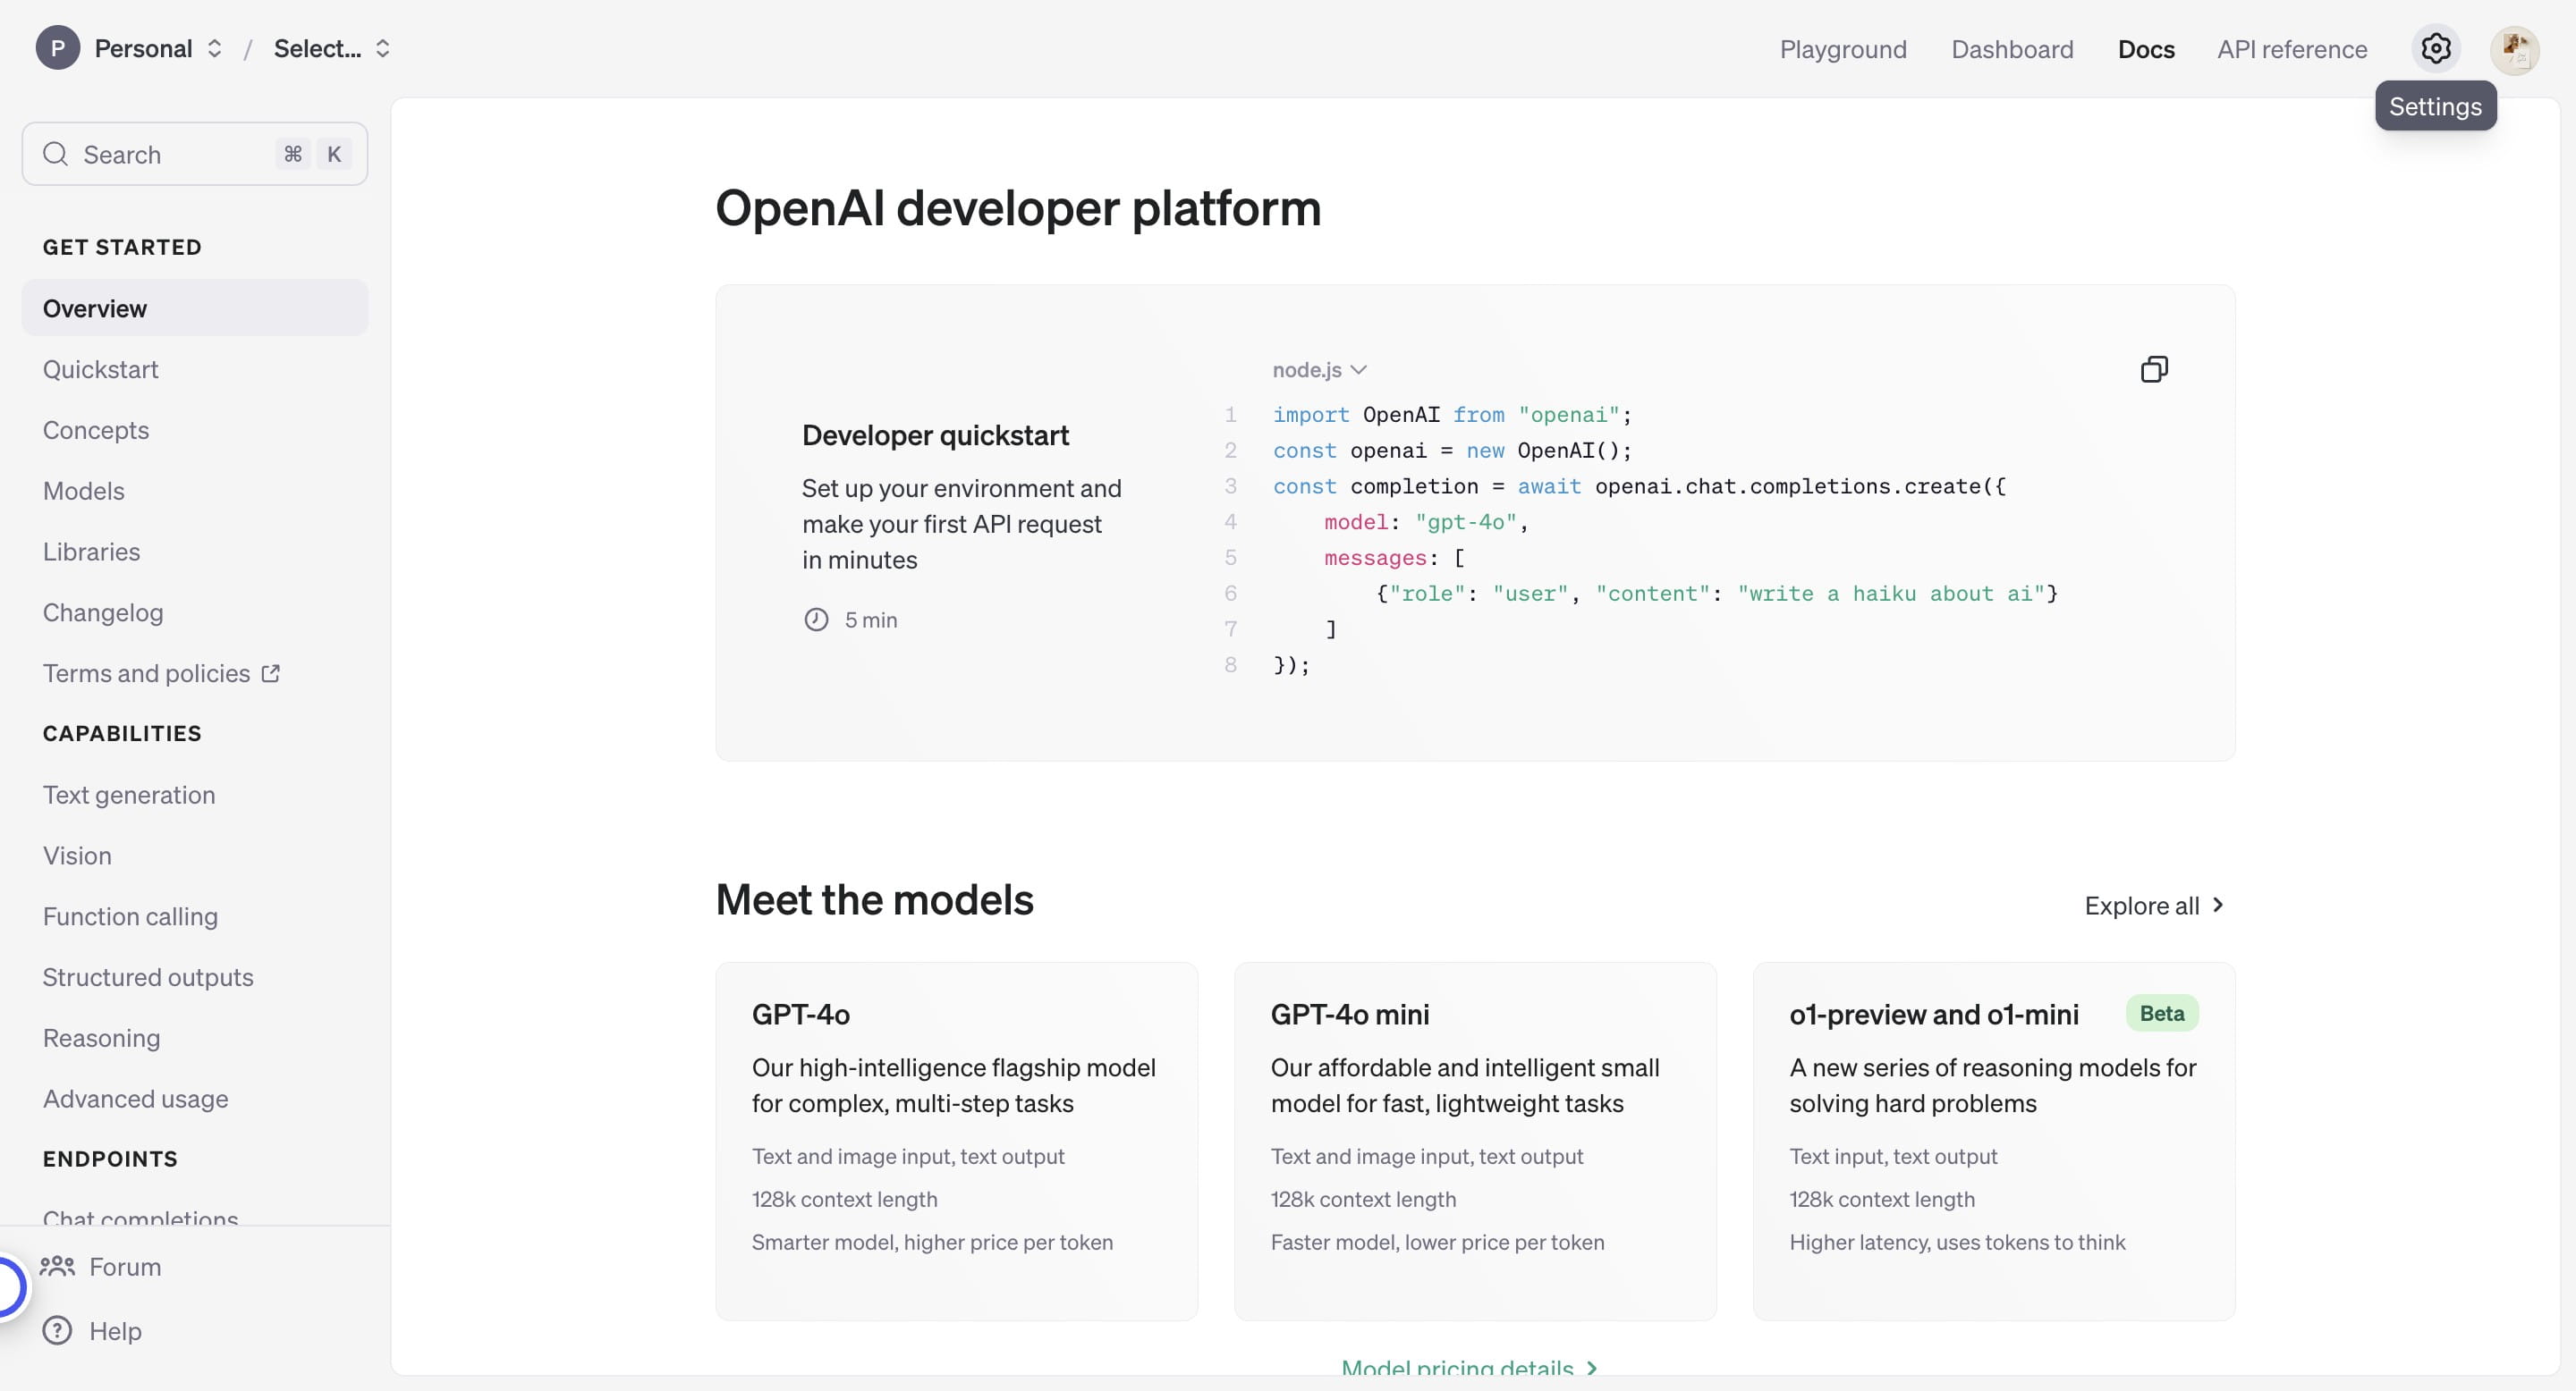The width and height of the screenshot is (2576, 1391).
Task: Open the Dashboard tab
Action: click(2011, 49)
